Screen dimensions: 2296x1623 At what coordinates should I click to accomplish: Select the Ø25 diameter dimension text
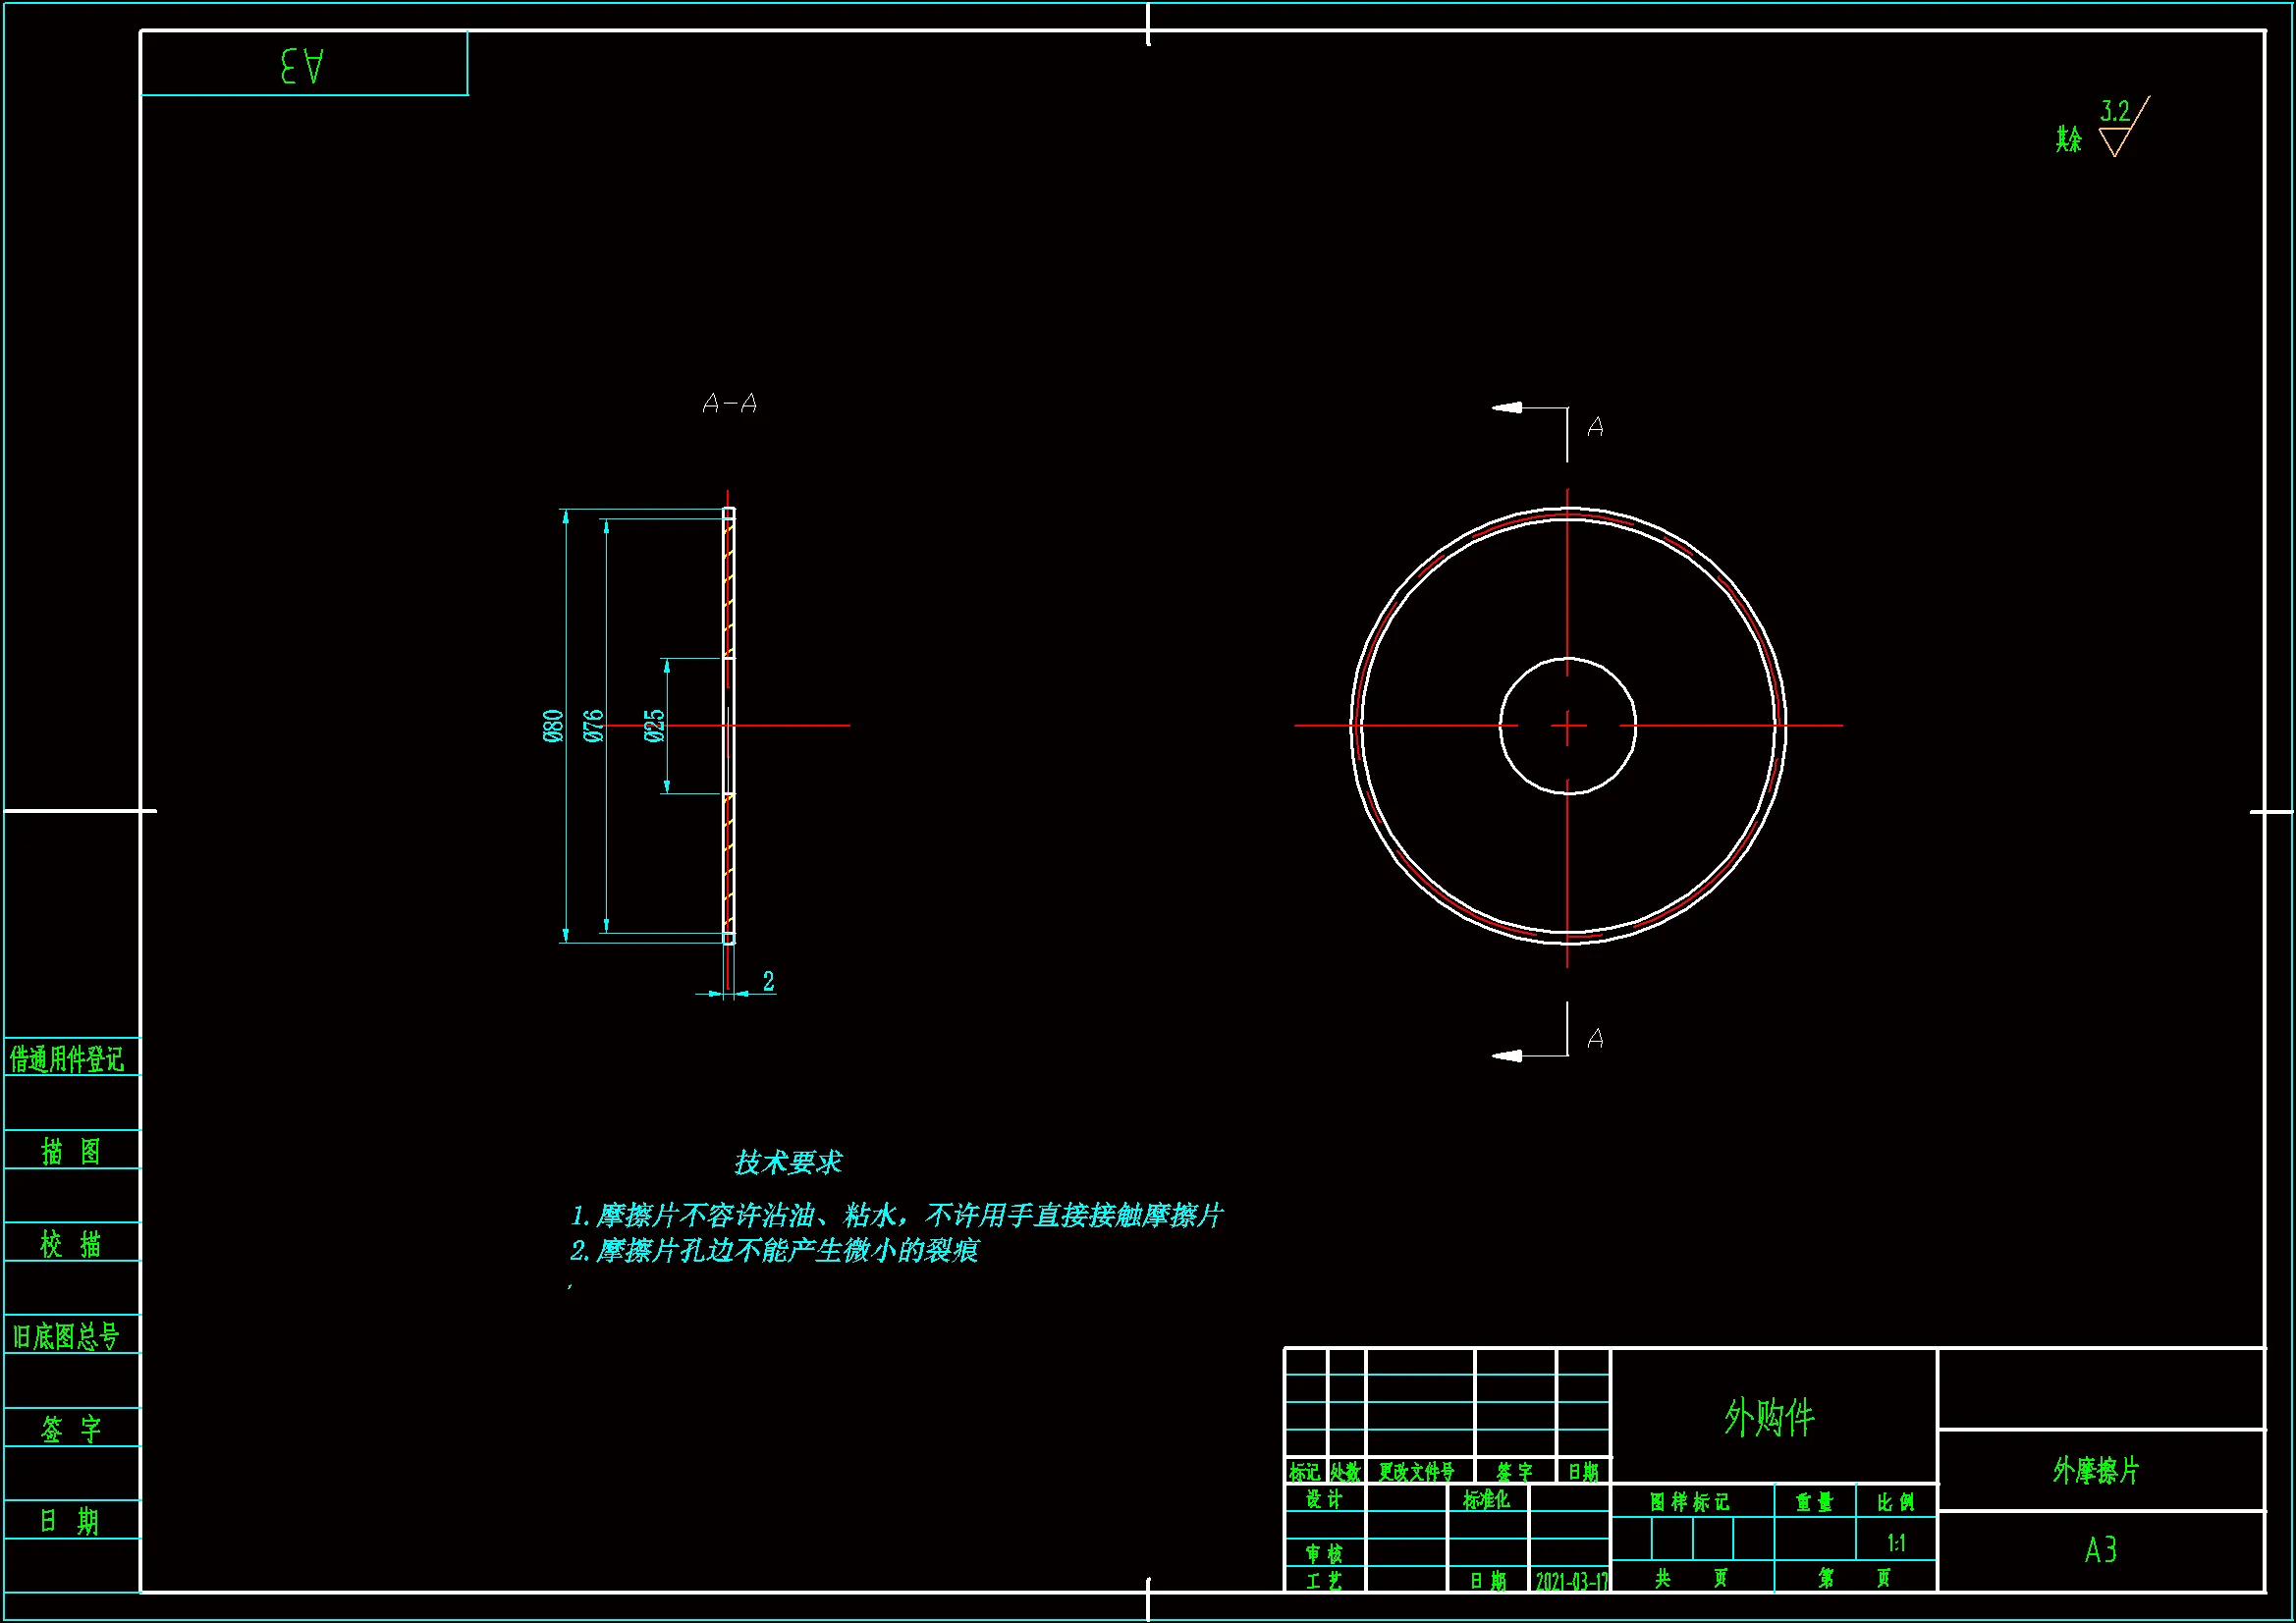pyautogui.click(x=655, y=726)
